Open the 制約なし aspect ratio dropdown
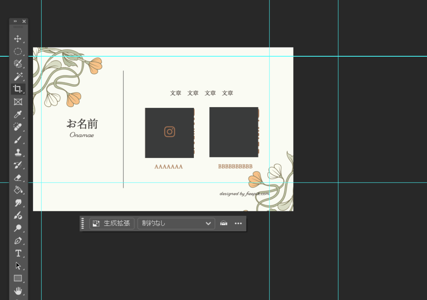The height and width of the screenshot is (300, 427). point(176,223)
